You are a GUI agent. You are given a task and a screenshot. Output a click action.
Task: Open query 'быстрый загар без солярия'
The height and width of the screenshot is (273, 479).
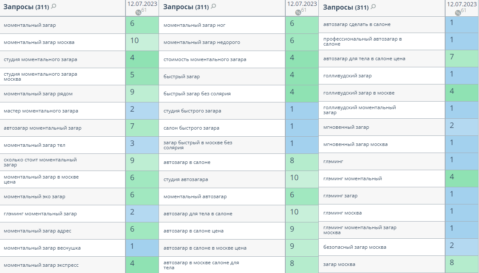(197, 94)
